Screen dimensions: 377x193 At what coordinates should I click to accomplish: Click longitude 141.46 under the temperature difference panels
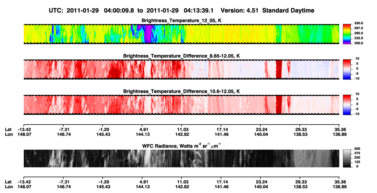click(x=221, y=134)
